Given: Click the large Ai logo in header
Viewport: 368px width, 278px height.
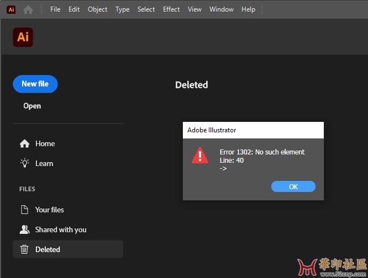Looking at the screenshot, I should [x=23, y=38].
